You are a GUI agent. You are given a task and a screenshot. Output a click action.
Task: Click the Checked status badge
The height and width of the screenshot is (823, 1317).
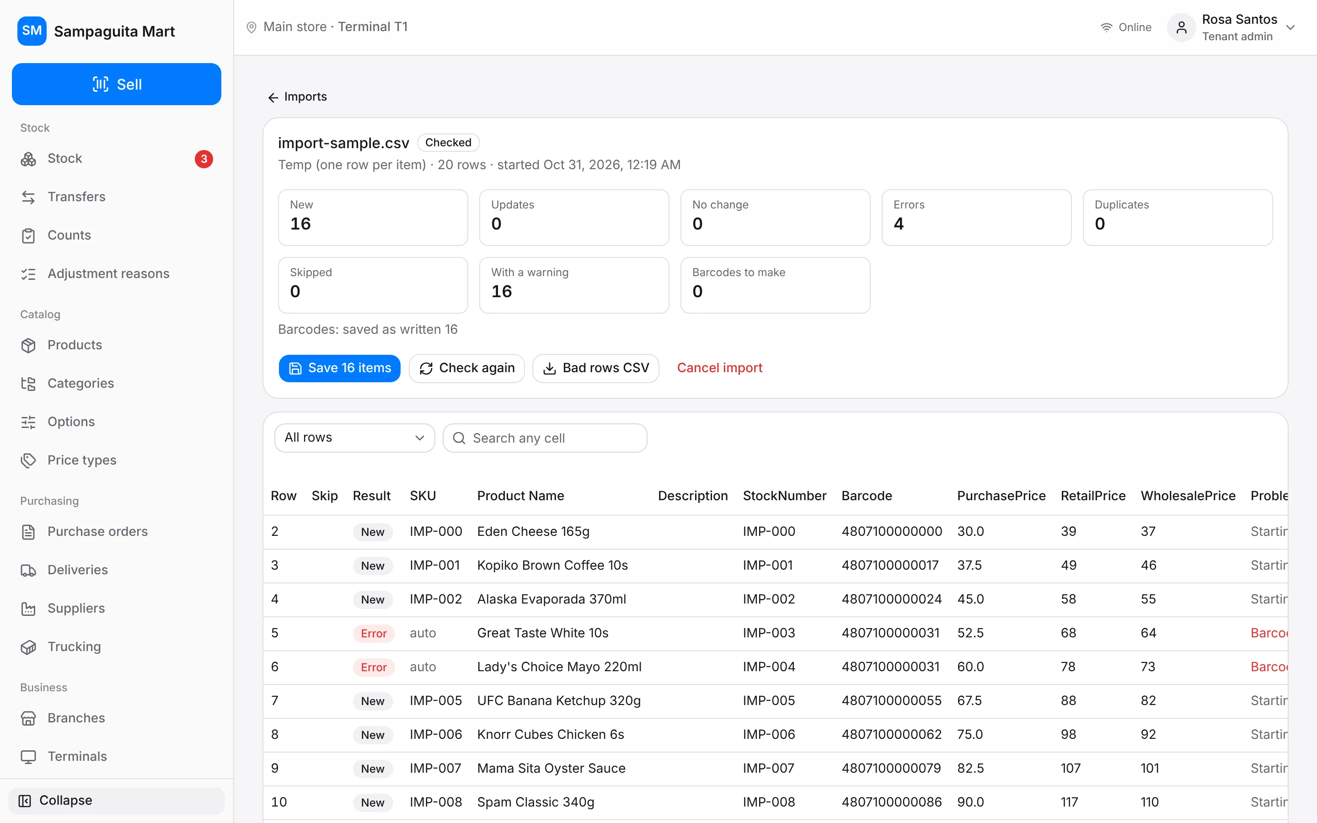[448, 143]
